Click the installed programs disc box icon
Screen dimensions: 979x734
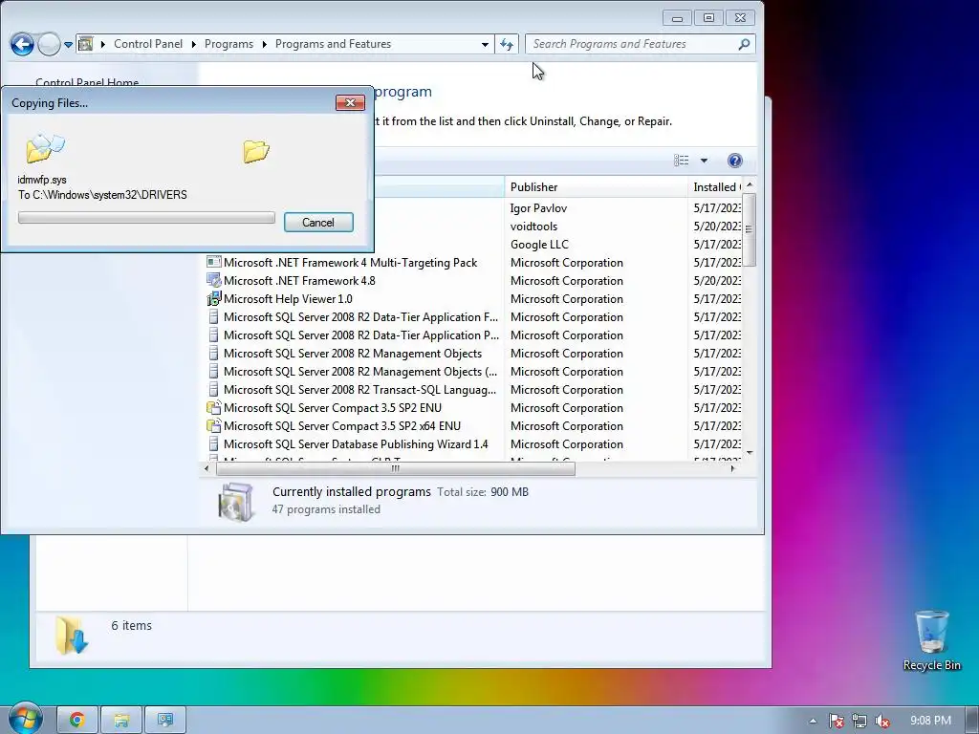236,501
